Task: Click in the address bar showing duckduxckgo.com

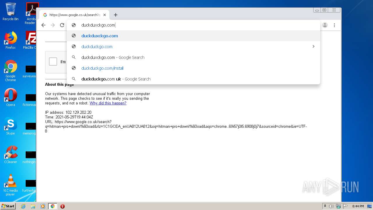Action: 193,25
